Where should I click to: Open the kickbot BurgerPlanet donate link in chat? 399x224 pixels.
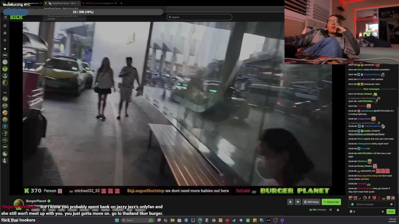pos(366,134)
